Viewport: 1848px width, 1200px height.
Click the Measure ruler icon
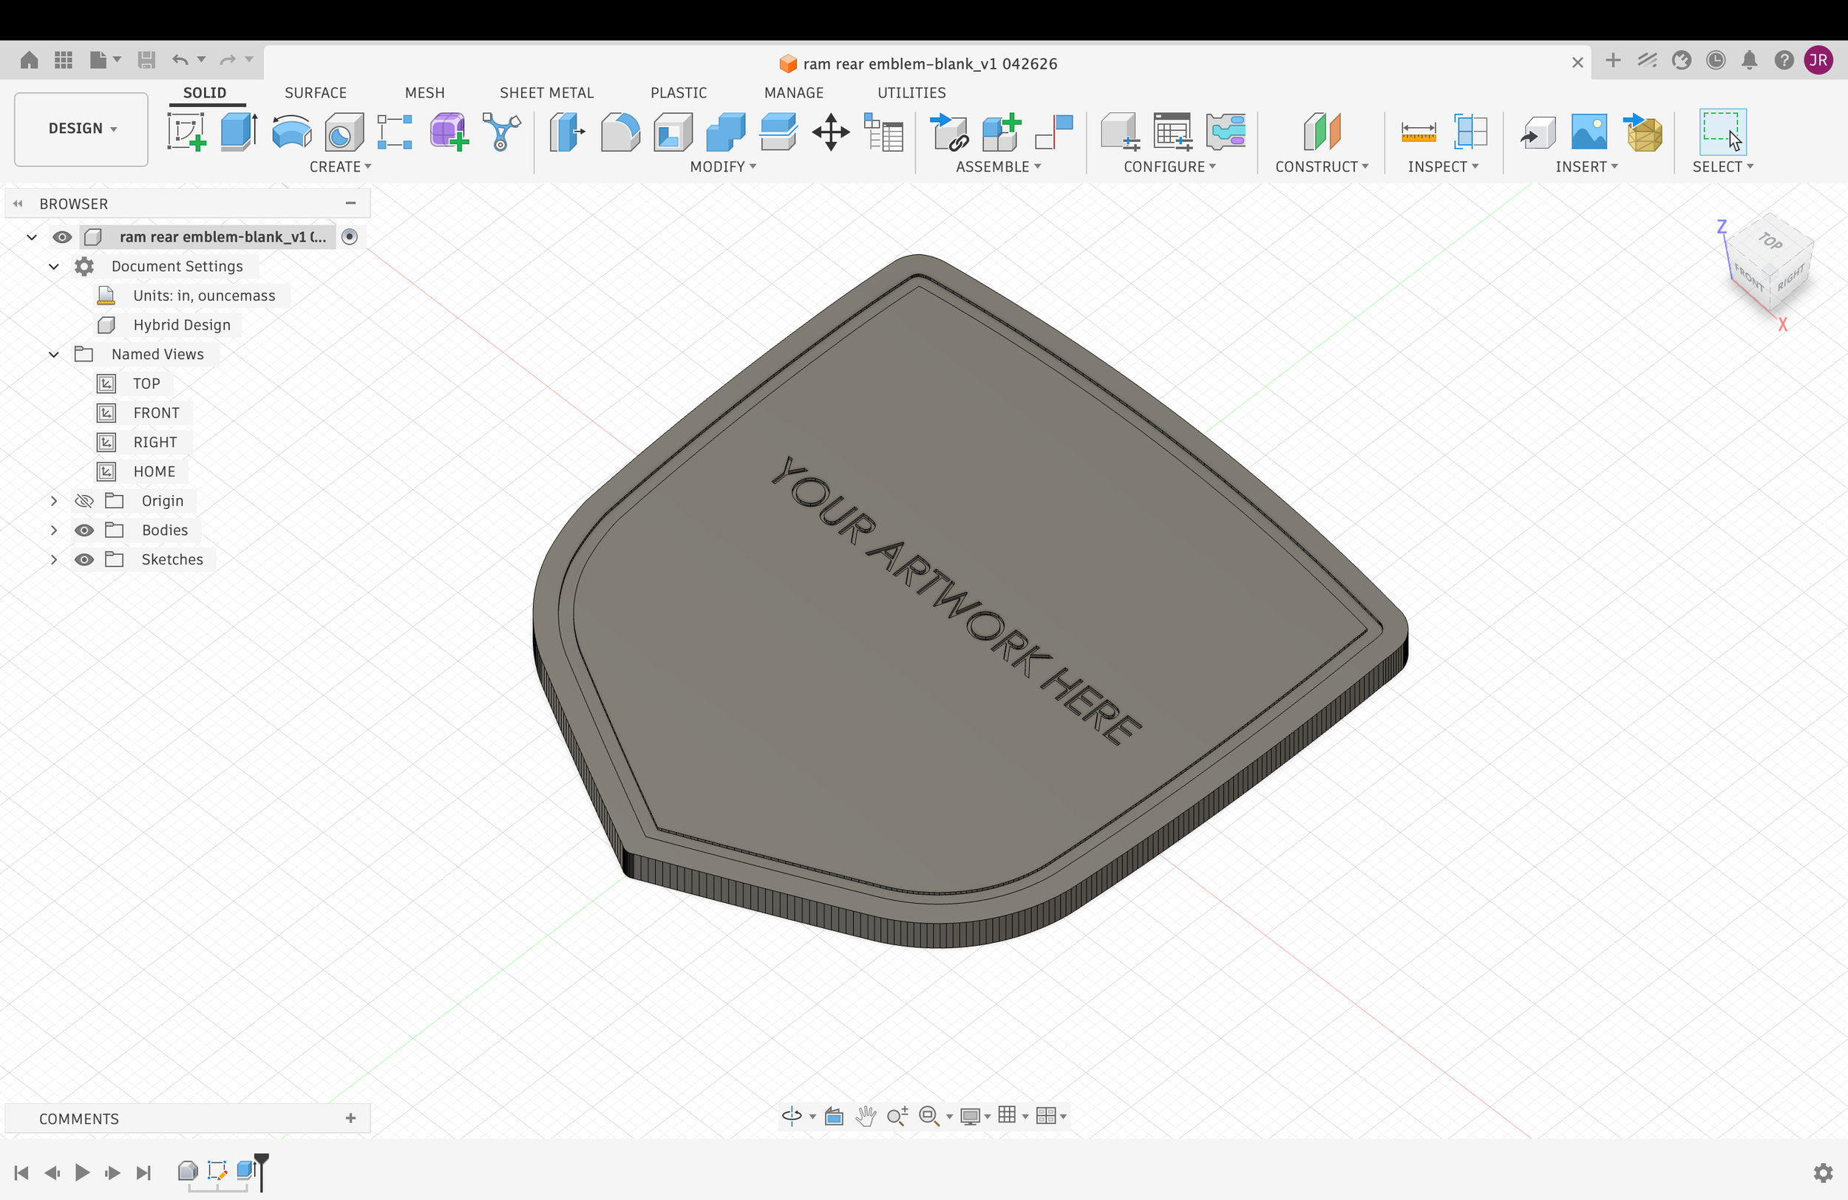click(1418, 132)
